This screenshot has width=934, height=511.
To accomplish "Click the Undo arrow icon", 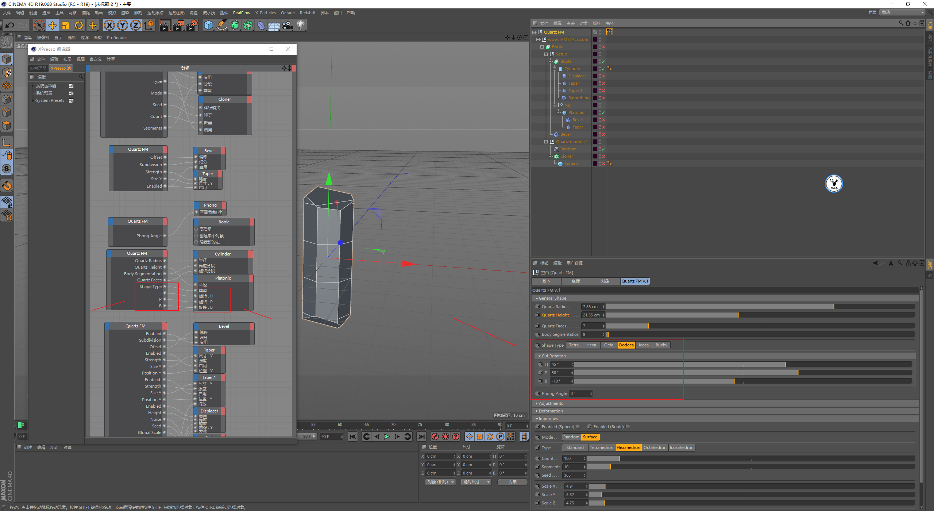I will (x=10, y=25).
